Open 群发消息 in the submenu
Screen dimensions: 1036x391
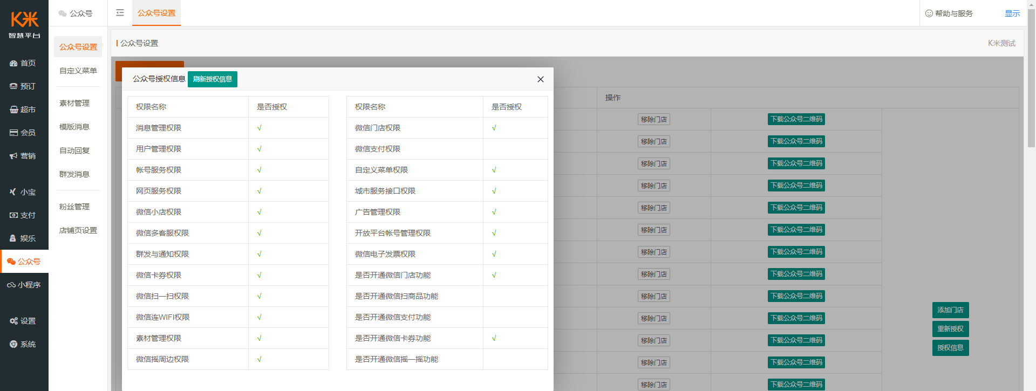[74, 174]
